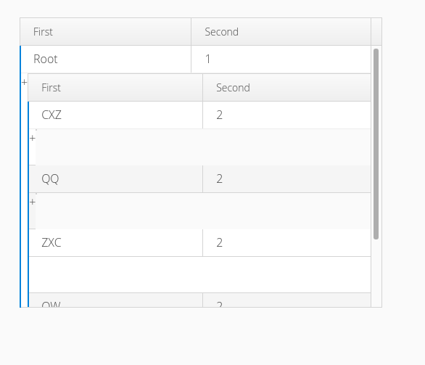Click nested First column header
The height and width of the screenshot is (365, 425).
(x=115, y=88)
